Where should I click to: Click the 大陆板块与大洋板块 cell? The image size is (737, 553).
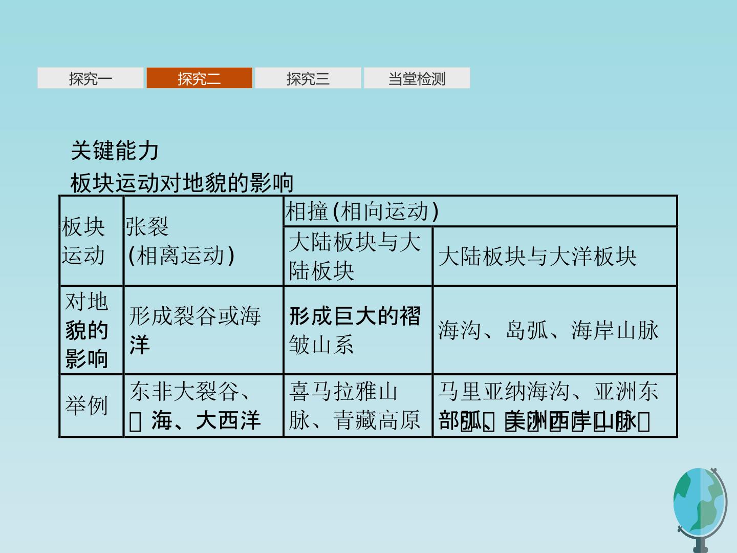pyautogui.click(x=555, y=256)
